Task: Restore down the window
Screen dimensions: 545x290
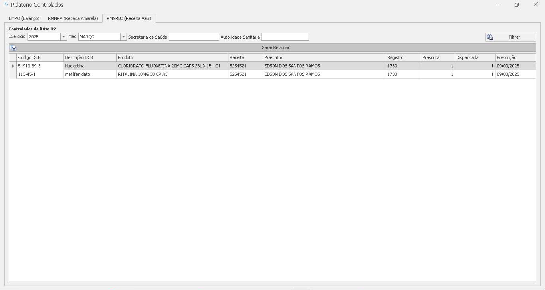Action: click(516, 5)
